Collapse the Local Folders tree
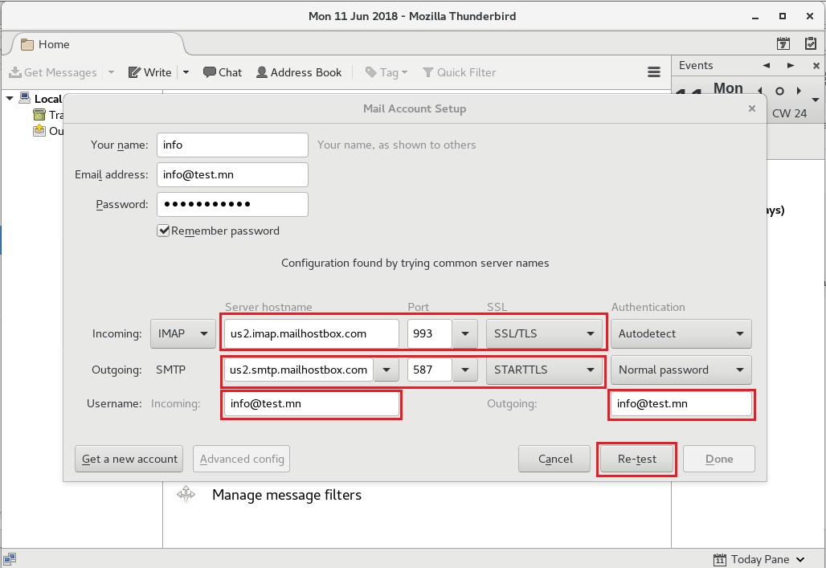The image size is (826, 568). point(10,98)
